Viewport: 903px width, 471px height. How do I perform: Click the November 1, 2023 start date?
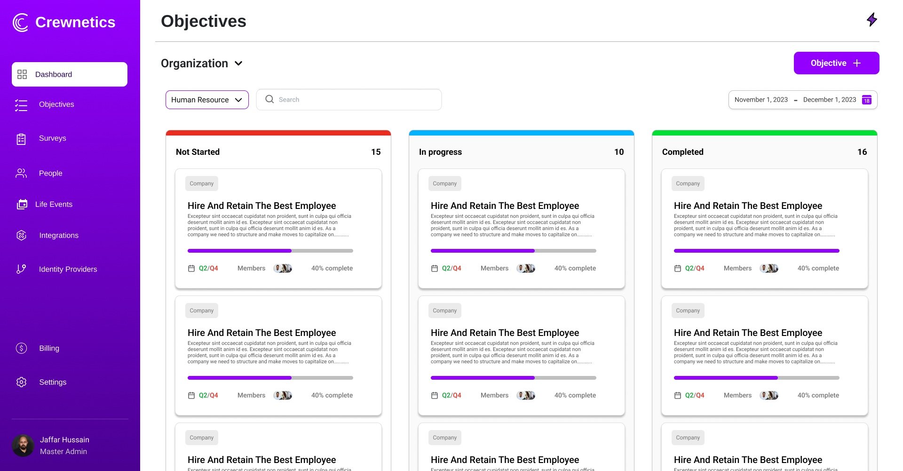[x=761, y=100]
